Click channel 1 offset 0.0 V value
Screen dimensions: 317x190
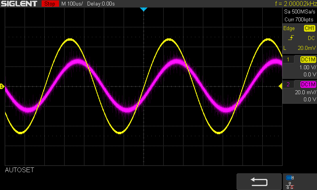(x=310, y=74)
